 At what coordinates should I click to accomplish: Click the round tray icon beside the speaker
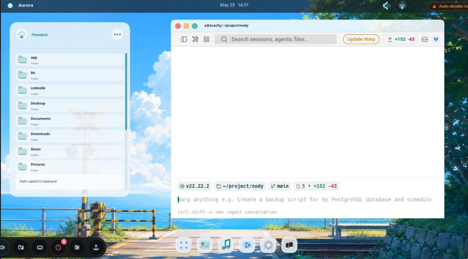(402, 6)
